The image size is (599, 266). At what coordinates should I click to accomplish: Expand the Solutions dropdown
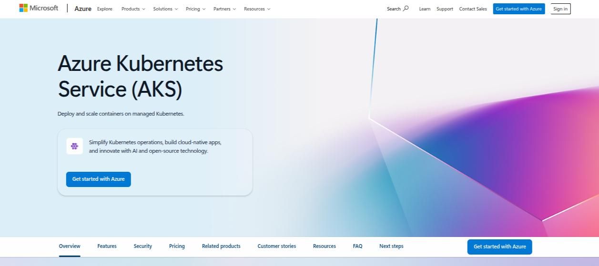(x=165, y=9)
